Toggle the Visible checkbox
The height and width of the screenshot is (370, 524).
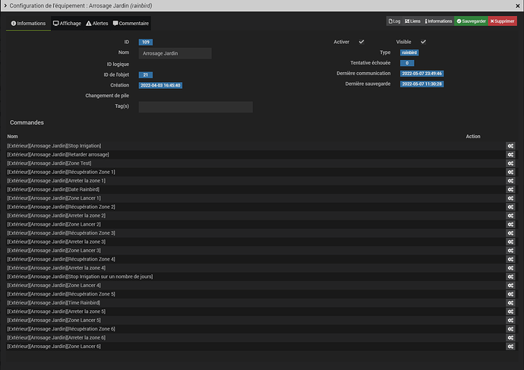(423, 42)
